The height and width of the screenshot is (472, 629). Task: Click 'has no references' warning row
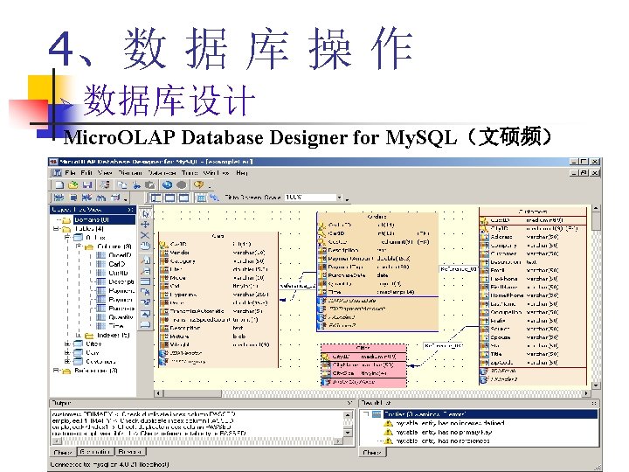[443, 441]
